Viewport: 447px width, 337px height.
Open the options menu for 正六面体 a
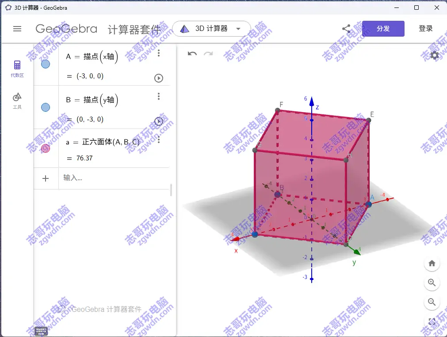coord(158,140)
